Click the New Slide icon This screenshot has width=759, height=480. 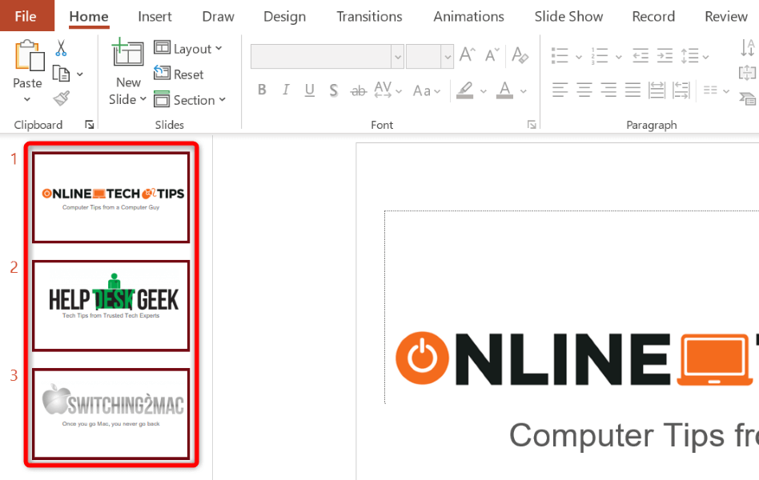click(x=128, y=53)
